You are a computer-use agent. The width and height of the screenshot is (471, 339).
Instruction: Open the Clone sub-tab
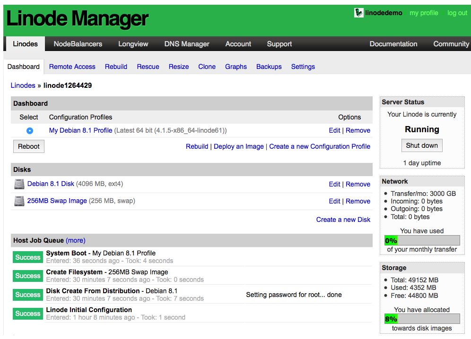[207, 67]
